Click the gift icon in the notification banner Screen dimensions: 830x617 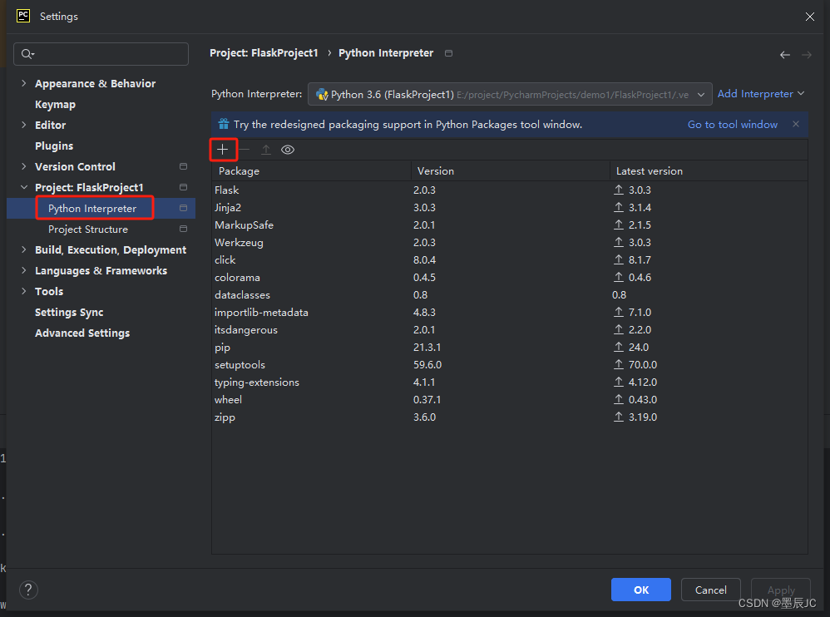tap(224, 124)
